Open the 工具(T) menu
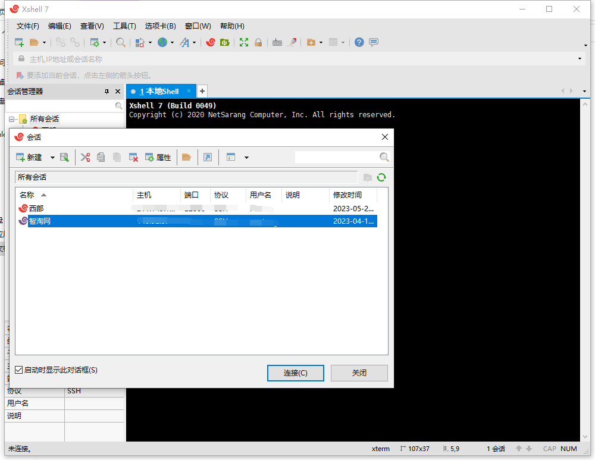Image resolution: width=595 pixels, height=460 pixels. tap(124, 26)
